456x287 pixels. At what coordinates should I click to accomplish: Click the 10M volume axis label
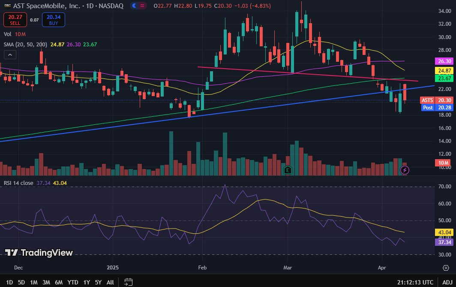click(443, 163)
